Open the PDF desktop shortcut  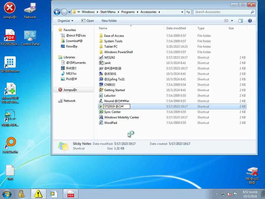(x=10, y=38)
